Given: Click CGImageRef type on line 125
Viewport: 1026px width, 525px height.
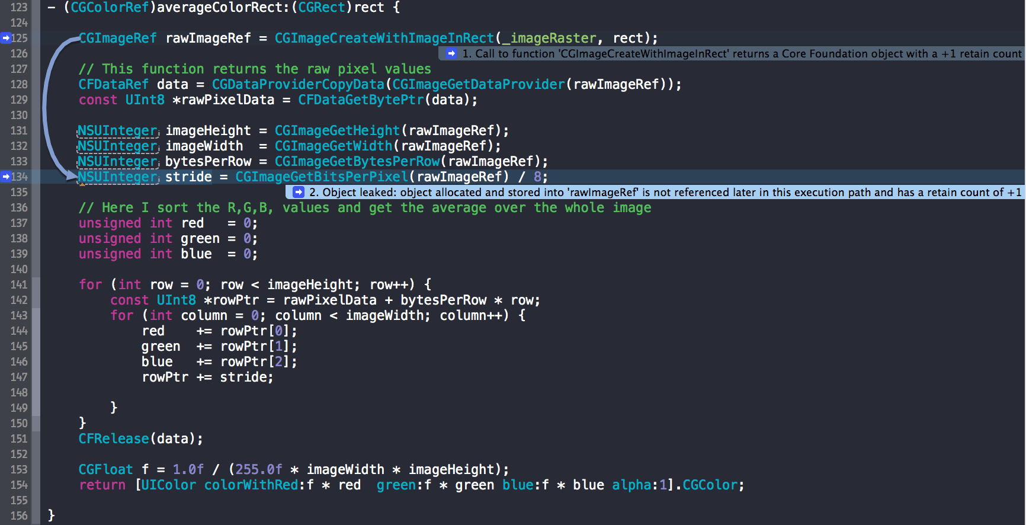Looking at the screenshot, I should pyautogui.click(x=117, y=38).
